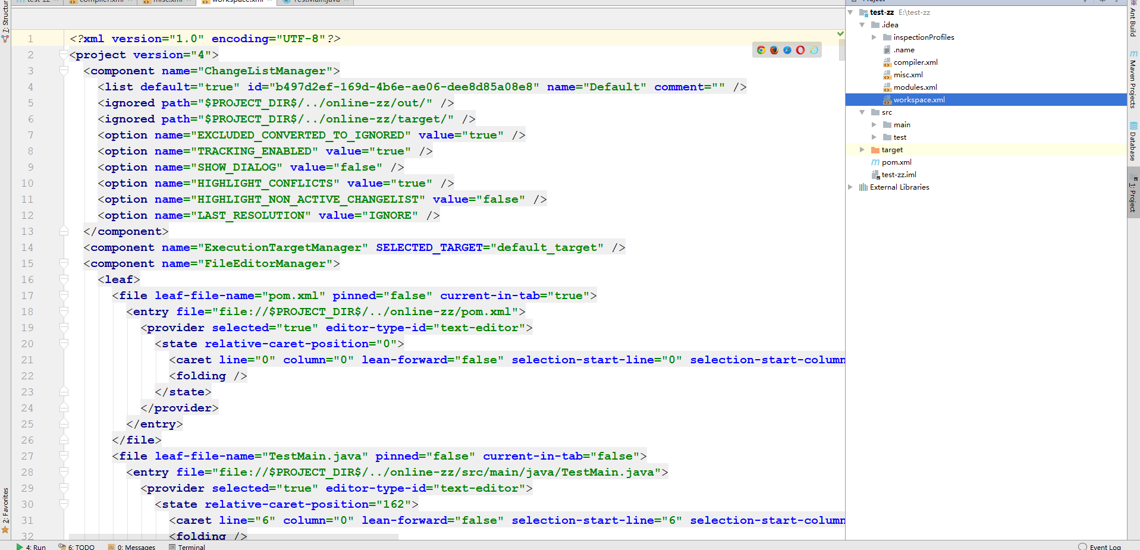The height and width of the screenshot is (550, 1140).
Task: Open the 2: Favorites tool window
Action: 5,510
